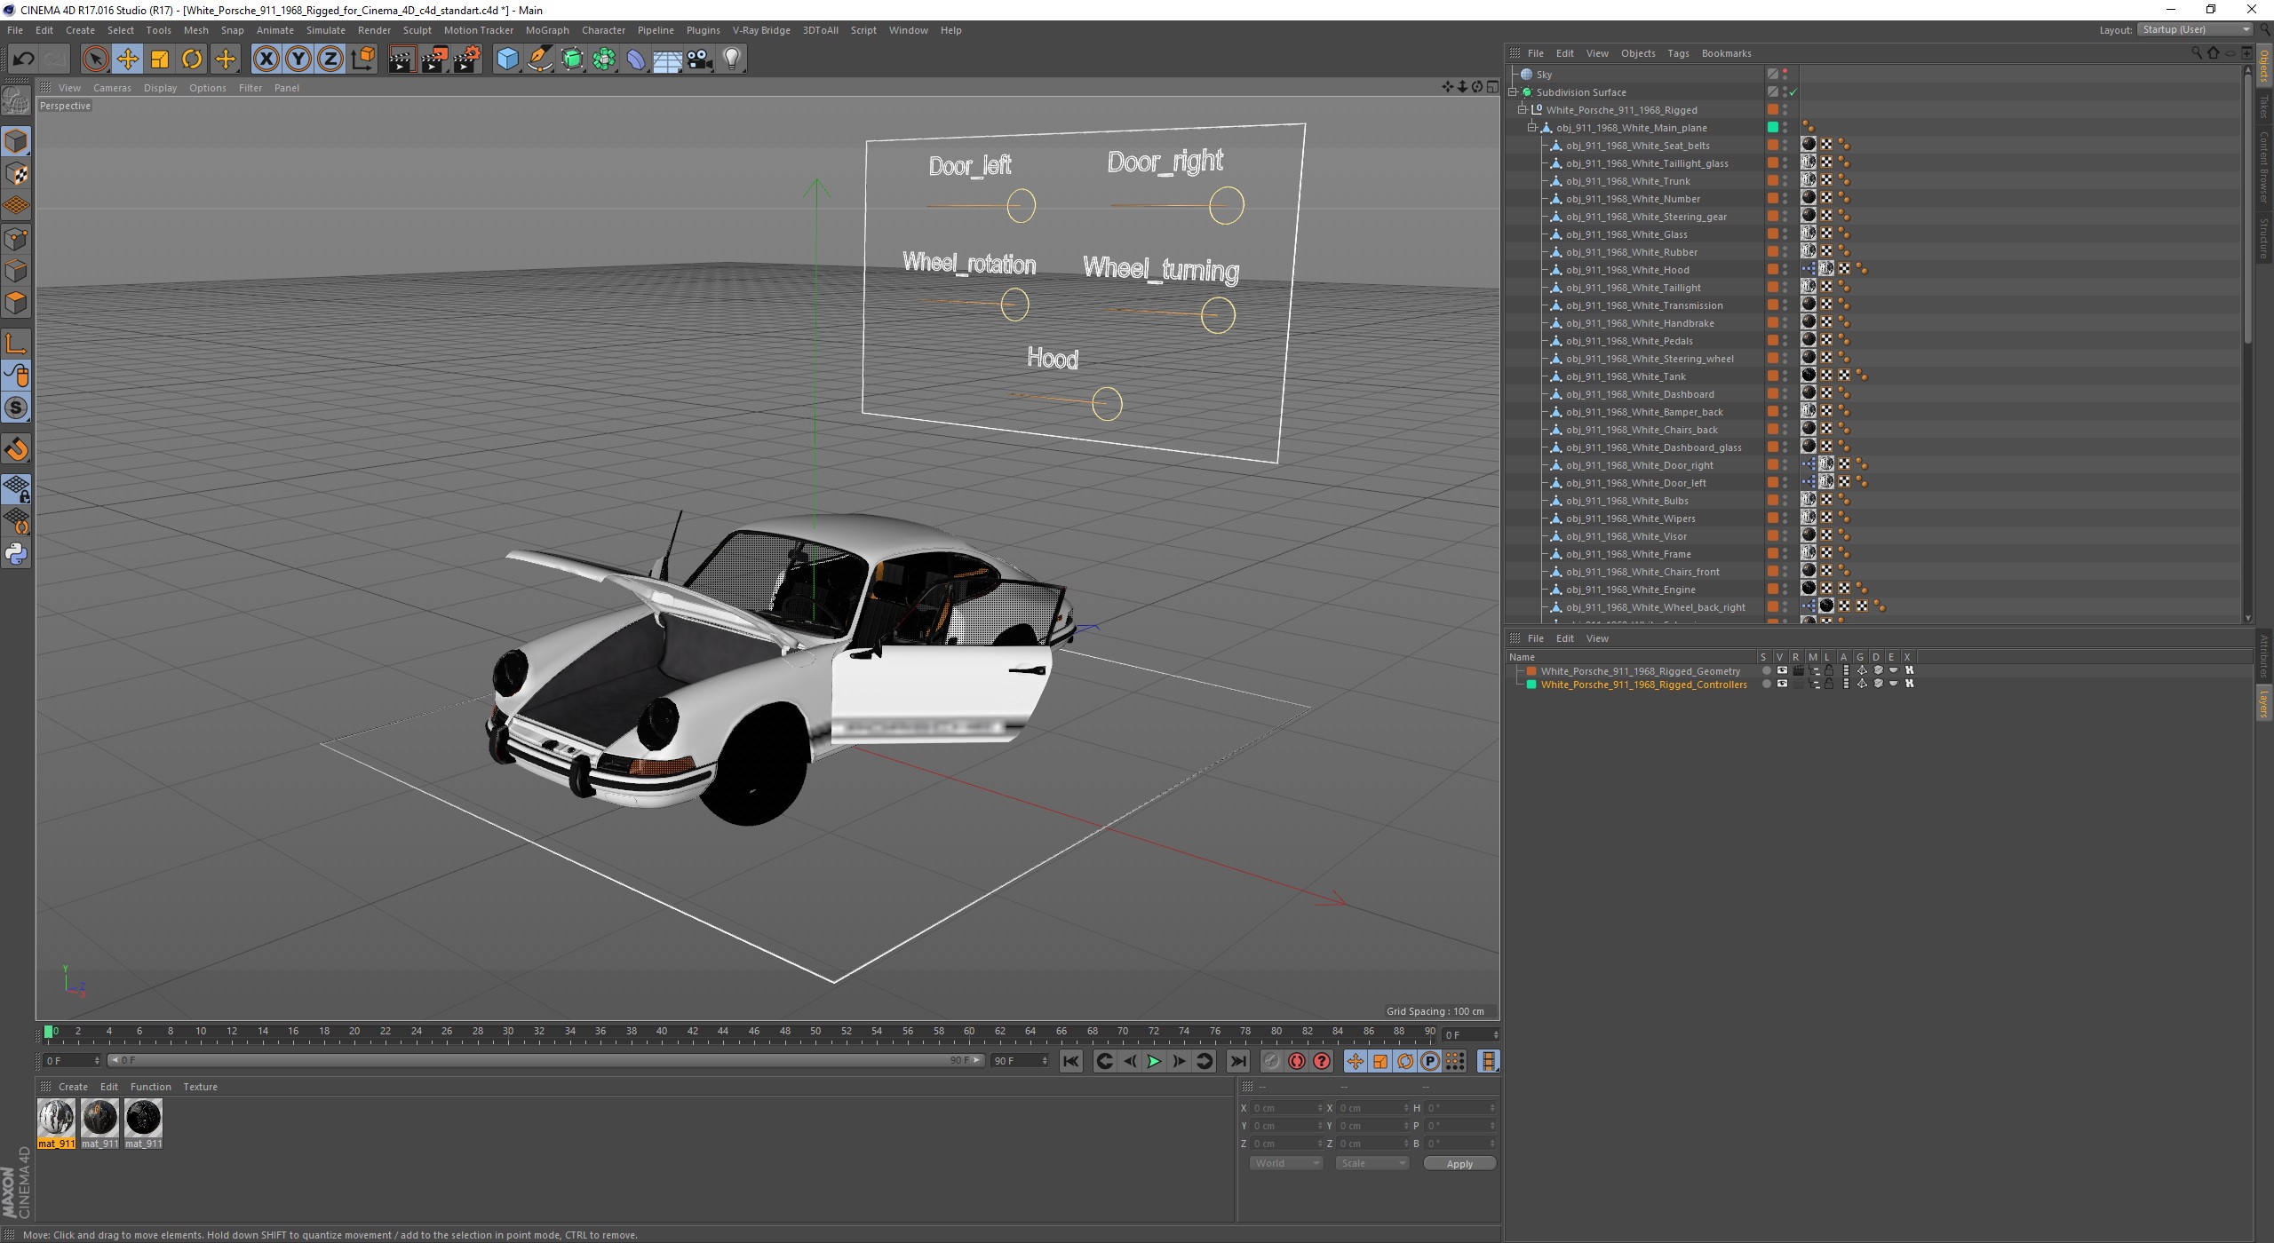
Task: Select the Sky object in tree
Action: 1544,75
